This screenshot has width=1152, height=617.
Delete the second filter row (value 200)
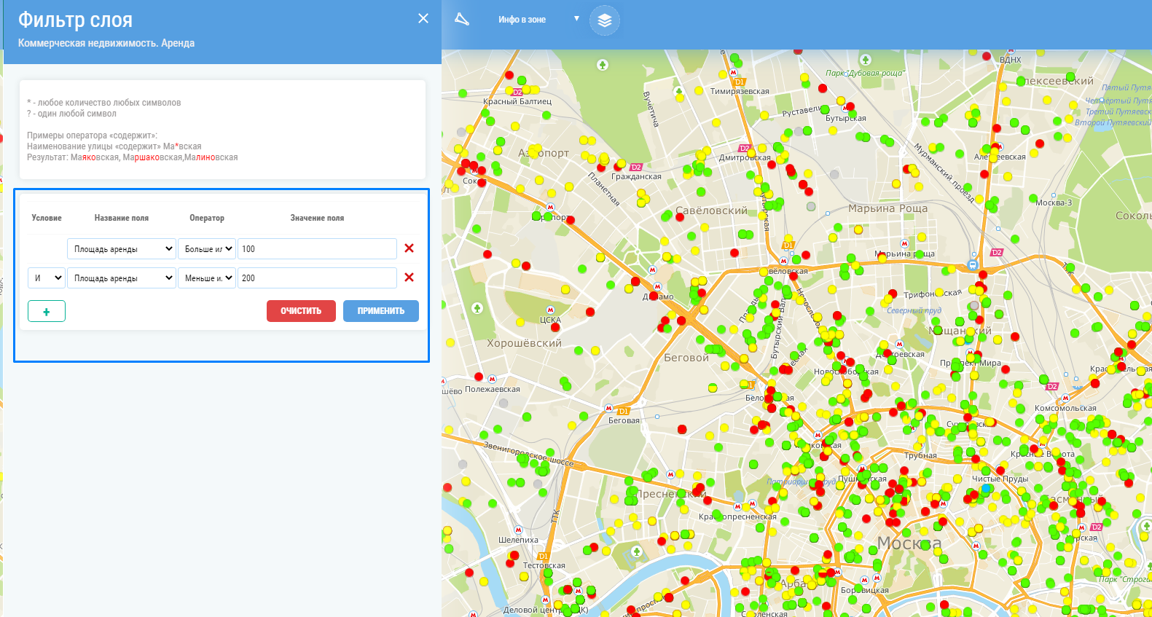pos(409,278)
